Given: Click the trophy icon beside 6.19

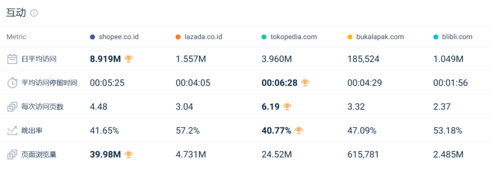Looking at the screenshot, I should (x=287, y=106).
